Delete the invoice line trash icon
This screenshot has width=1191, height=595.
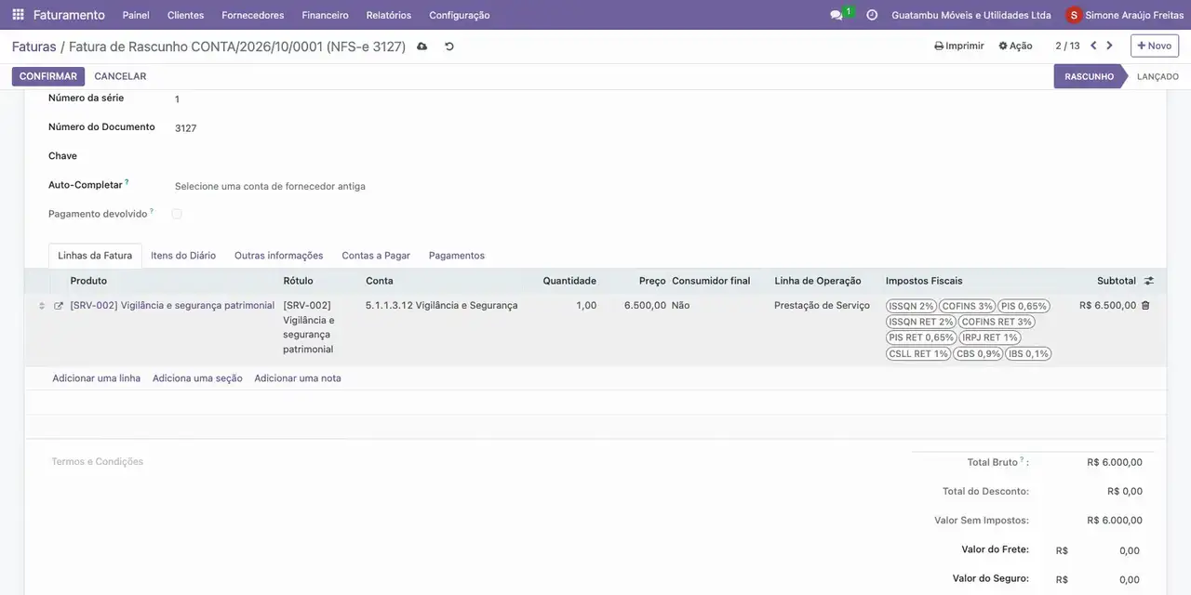tap(1145, 305)
